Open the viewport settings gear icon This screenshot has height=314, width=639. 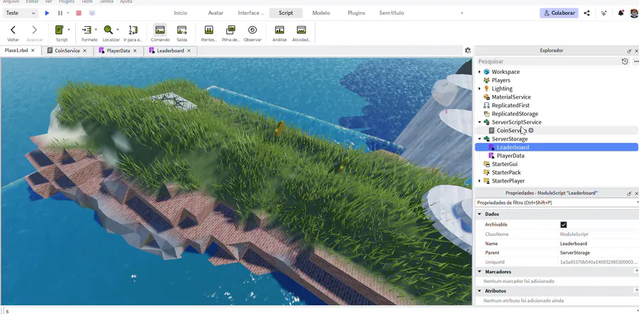pos(467,50)
